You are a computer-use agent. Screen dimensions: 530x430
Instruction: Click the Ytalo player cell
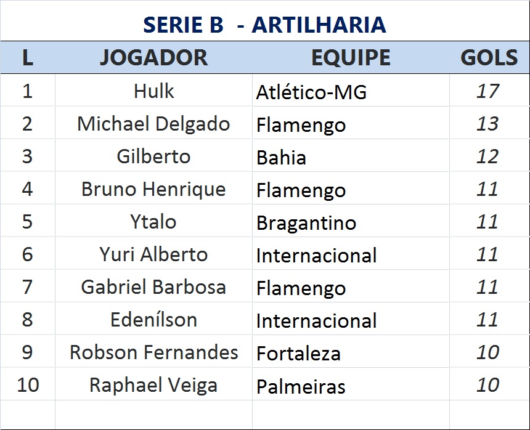click(x=153, y=222)
